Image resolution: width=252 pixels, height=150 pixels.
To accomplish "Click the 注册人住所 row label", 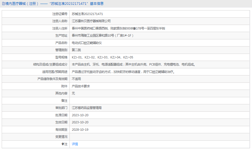I will (x=60, y=28).
